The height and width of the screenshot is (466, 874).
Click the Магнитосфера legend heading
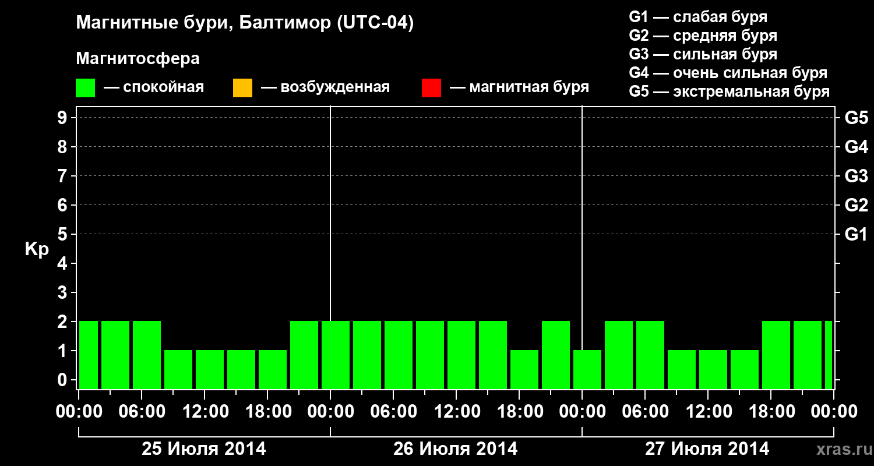point(138,59)
